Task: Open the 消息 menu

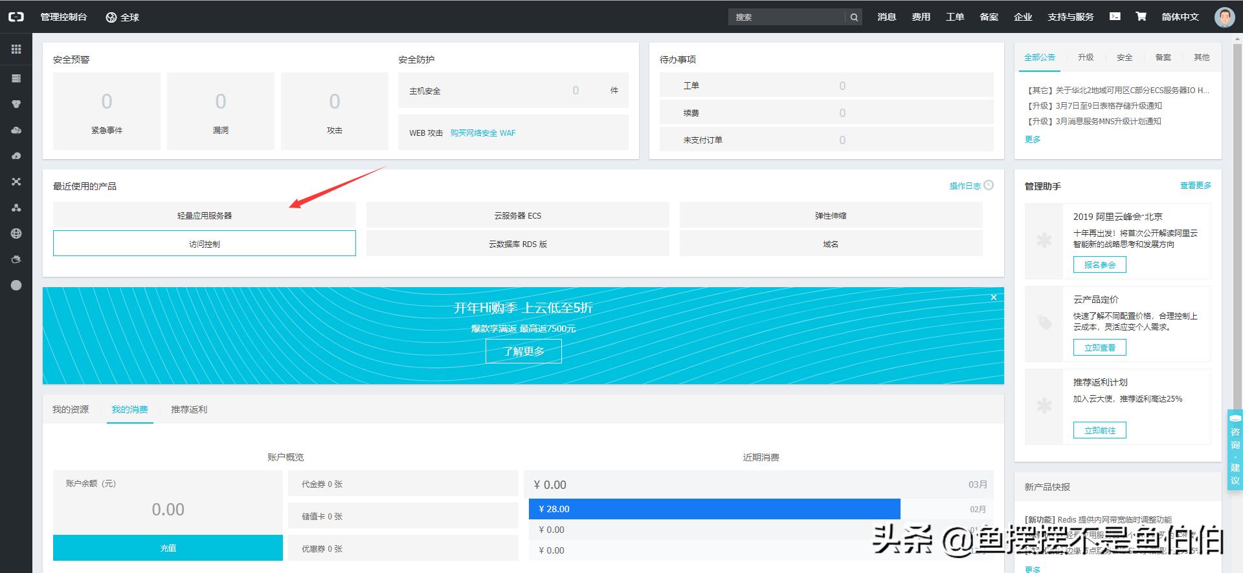Action: (x=886, y=17)
